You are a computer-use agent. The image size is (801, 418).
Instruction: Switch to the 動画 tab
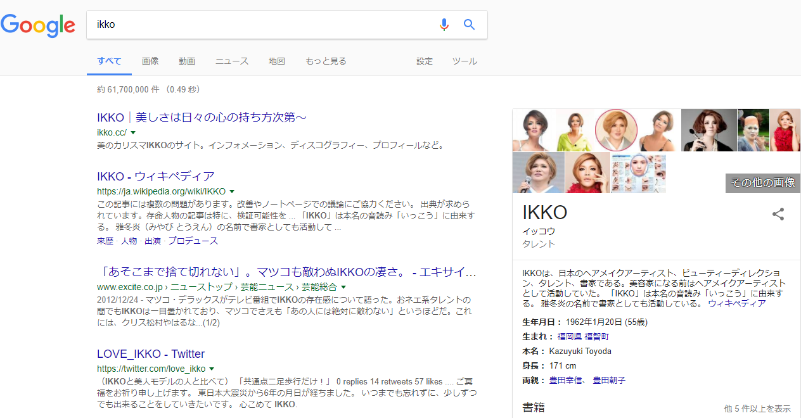187,61
